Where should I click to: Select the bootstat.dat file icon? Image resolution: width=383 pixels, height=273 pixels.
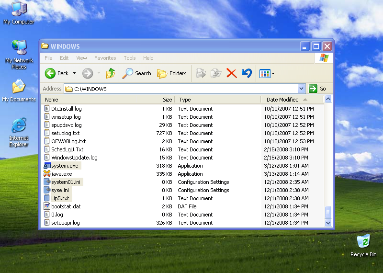(46, 206)
